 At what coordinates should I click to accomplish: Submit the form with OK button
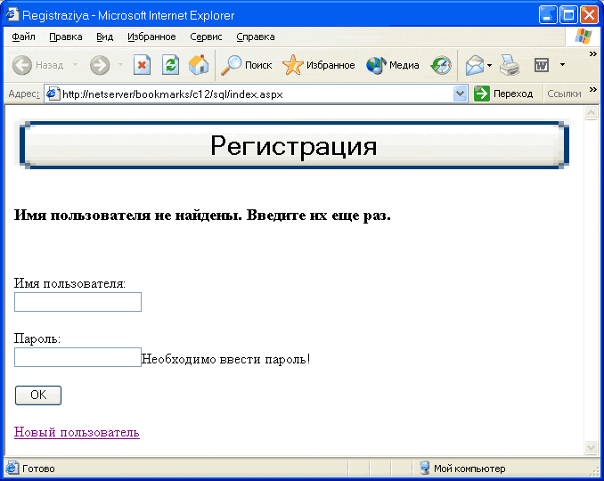point(38,395)
